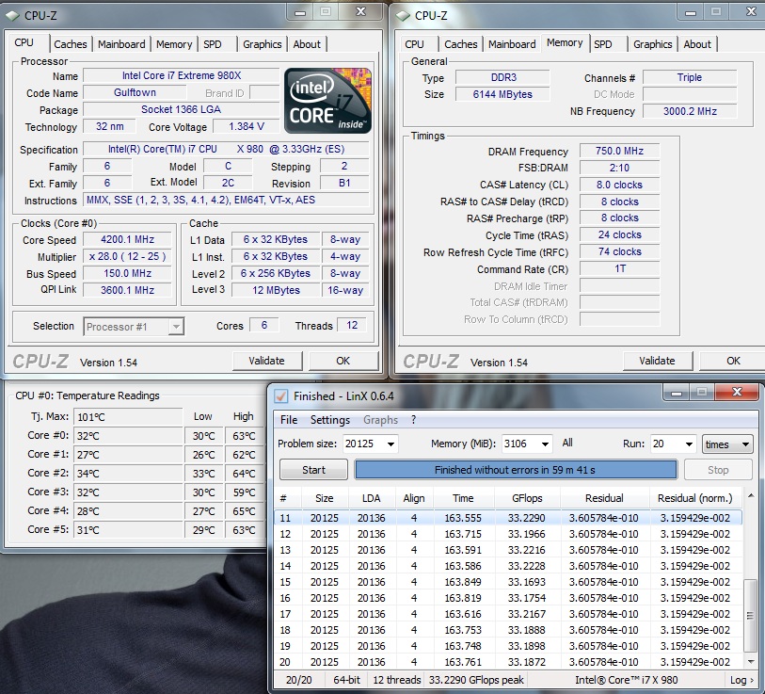Open the Caches tab in left CPU-Z
The width and height of the screenshot is (765, 694).
pos(71,44)
